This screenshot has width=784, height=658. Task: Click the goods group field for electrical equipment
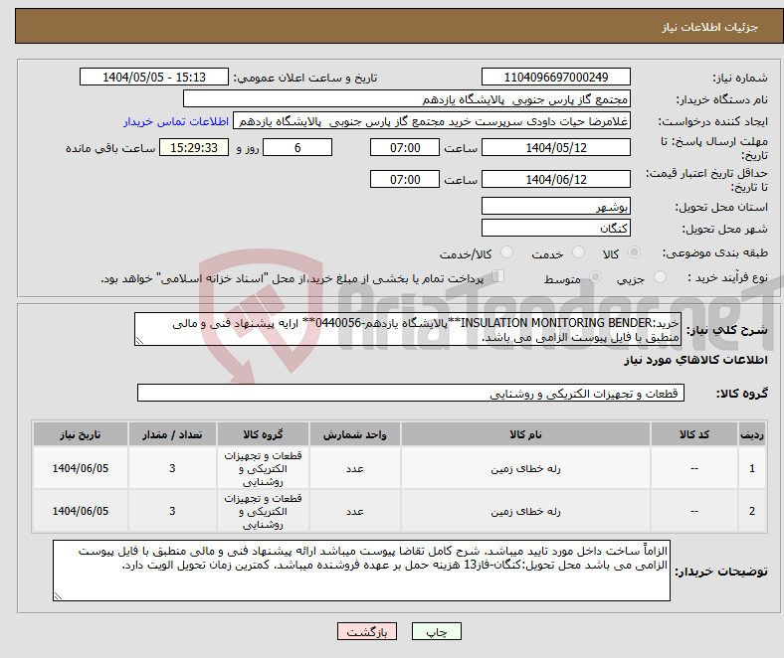[412, 394]
